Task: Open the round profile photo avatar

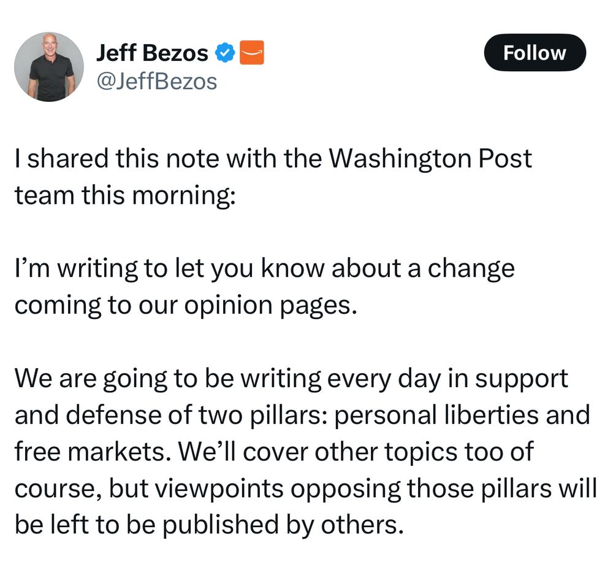Action: coord(49,66)
